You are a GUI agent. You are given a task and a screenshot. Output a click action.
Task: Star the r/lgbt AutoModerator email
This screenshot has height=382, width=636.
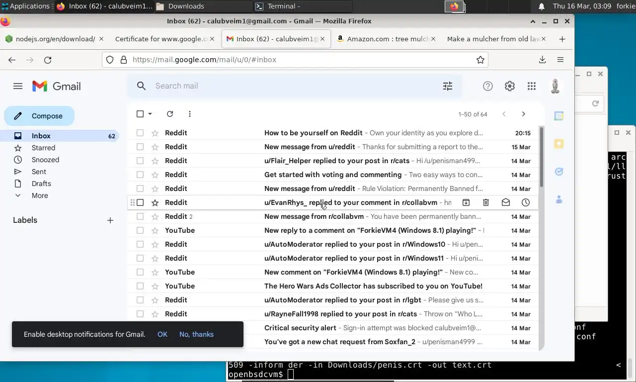pyautogui.click(x=155, y=300)
